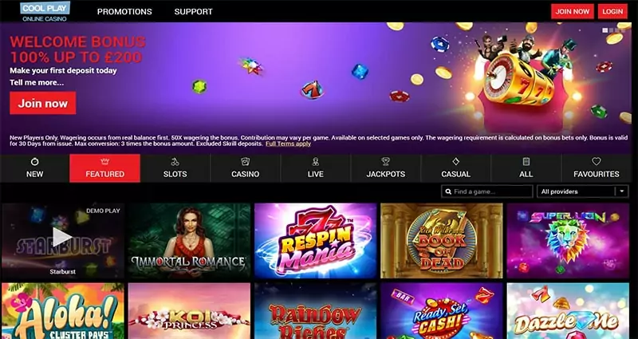Click the providers dropdown arrow
The height and width of the screenshot is (339, 638).
point(622,191)
